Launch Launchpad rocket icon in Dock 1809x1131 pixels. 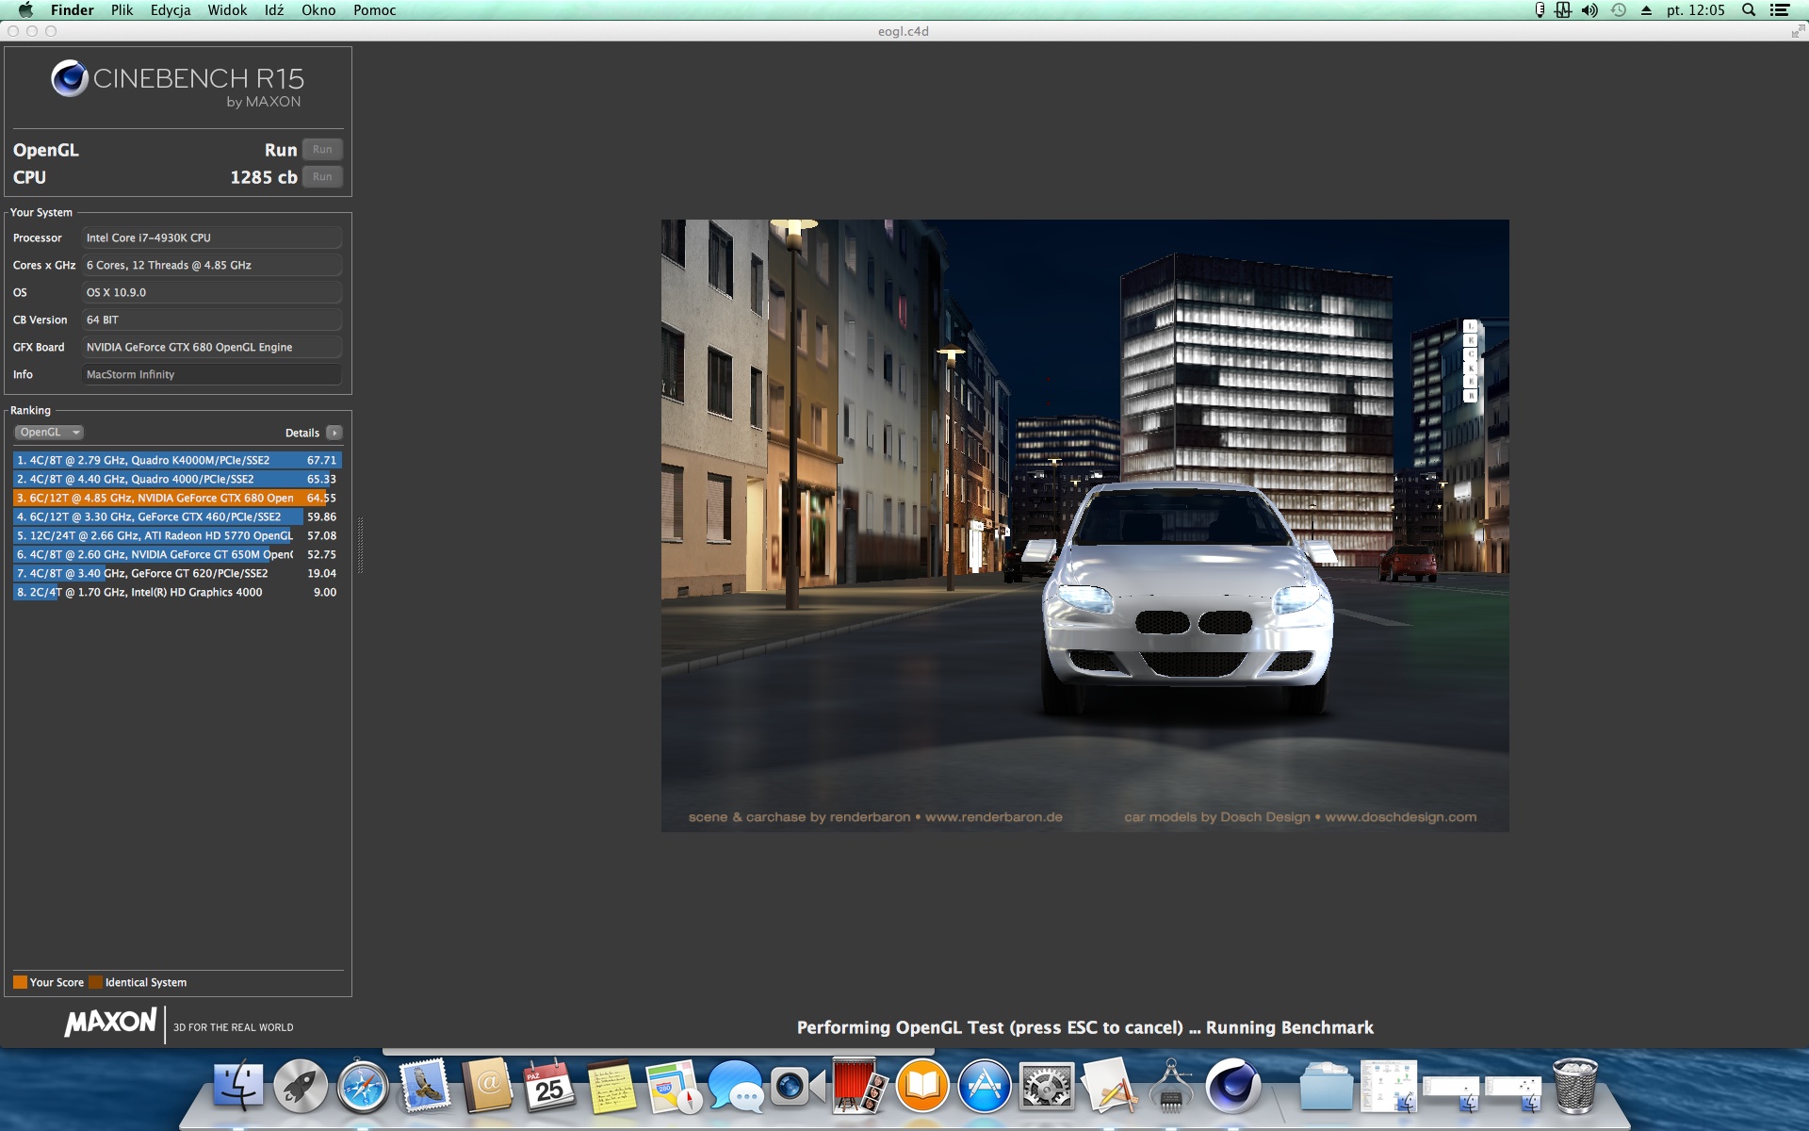click(301, 1087)
